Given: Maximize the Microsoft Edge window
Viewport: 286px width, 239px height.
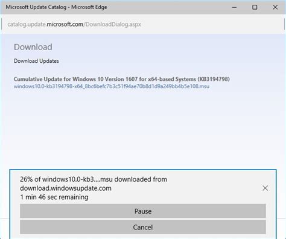Looking at the screenshot, I should (255, 7).
